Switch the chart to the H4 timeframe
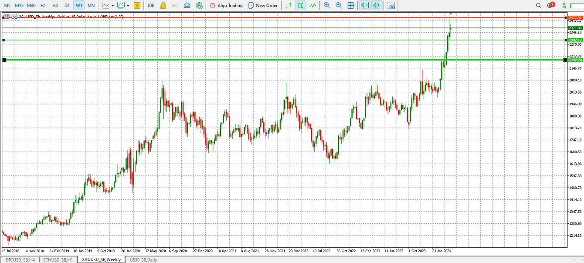The height and width of the screenshot is (263, 584). (x=55, y=6)
